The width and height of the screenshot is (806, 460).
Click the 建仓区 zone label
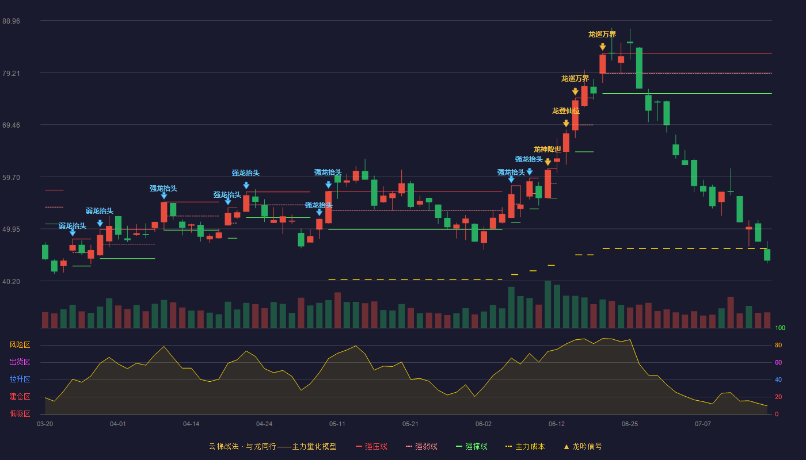[x=20, y=397]
